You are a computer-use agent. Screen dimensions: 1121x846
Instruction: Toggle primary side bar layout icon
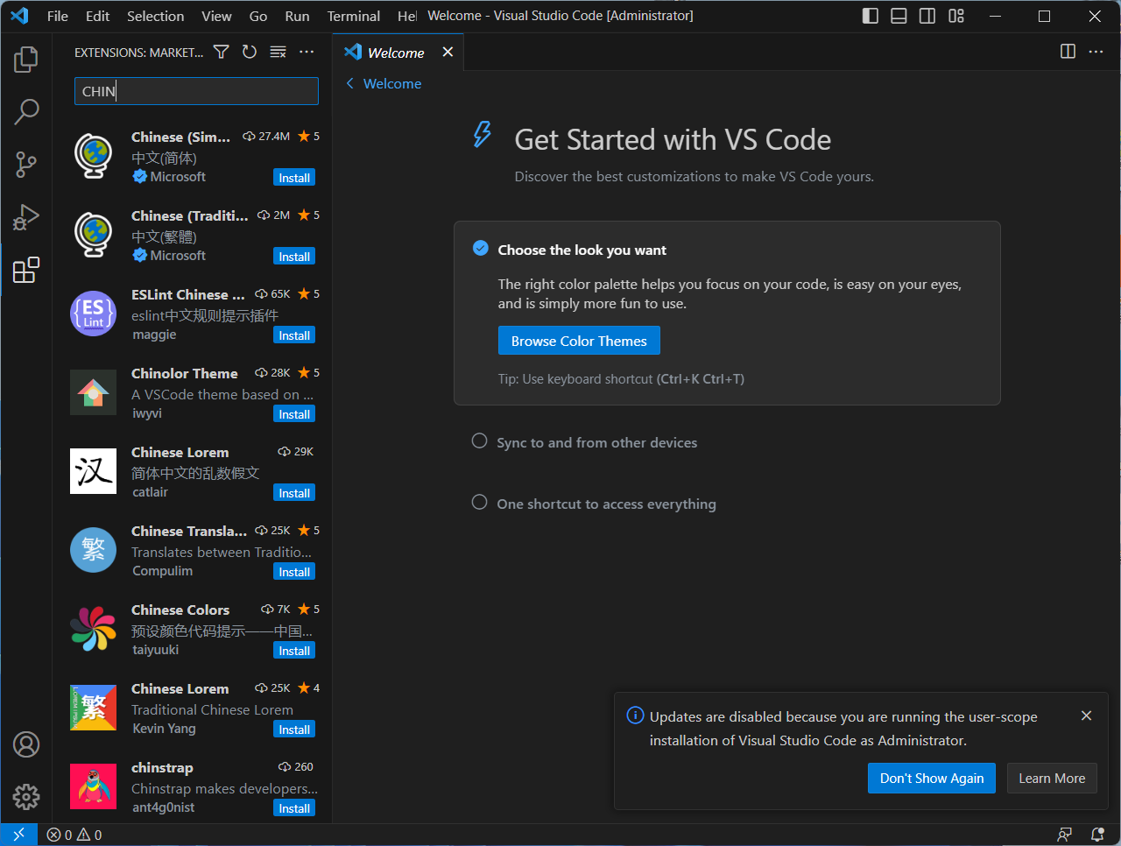tap(871, 16)
